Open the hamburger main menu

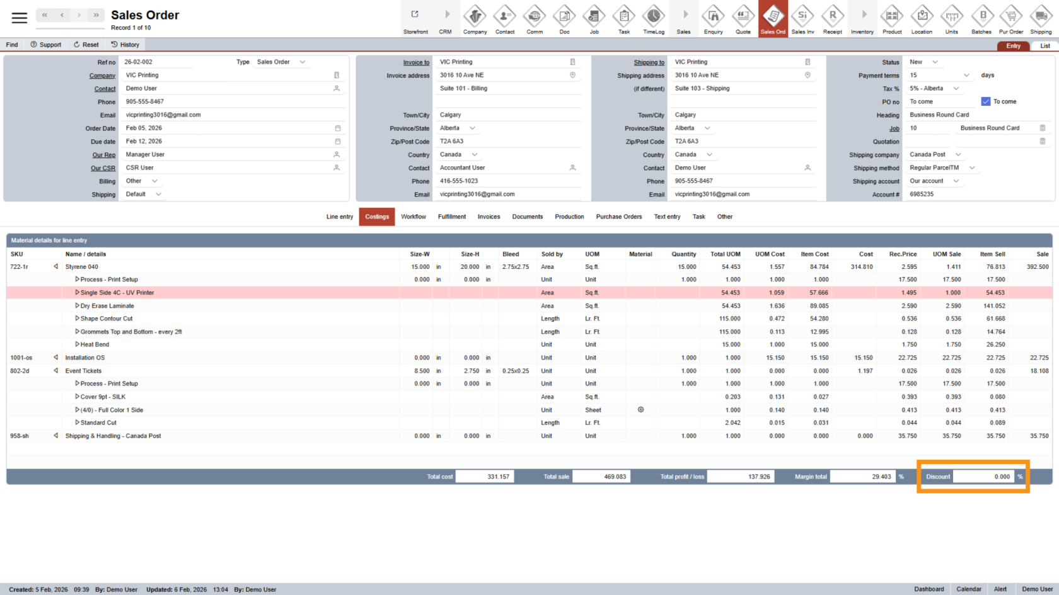click(20, 18)
